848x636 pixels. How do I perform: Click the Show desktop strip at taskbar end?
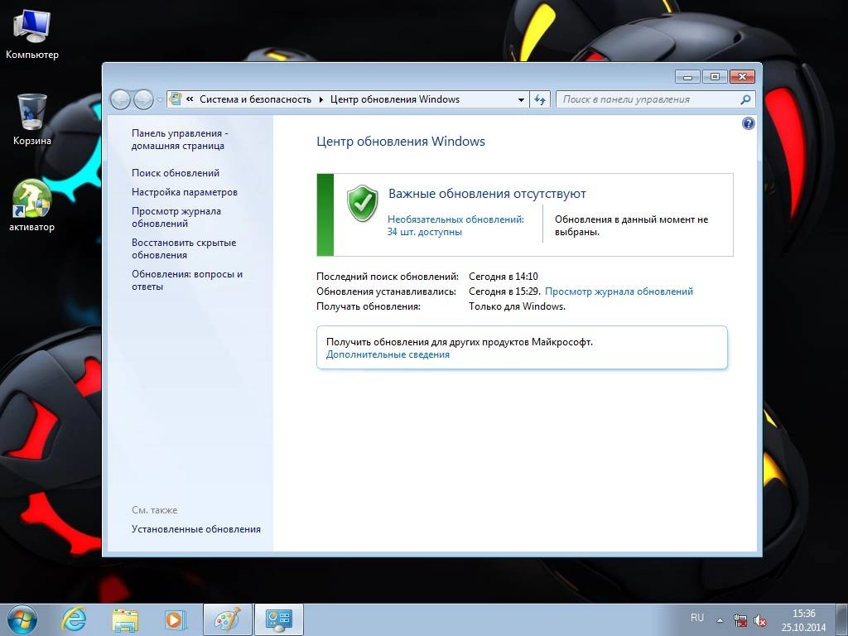[x=841, y=619]
